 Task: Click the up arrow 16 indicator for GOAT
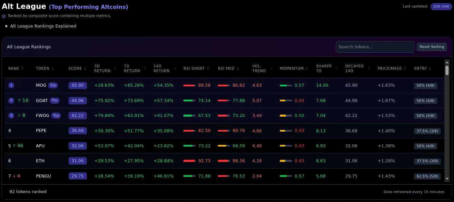23,101
